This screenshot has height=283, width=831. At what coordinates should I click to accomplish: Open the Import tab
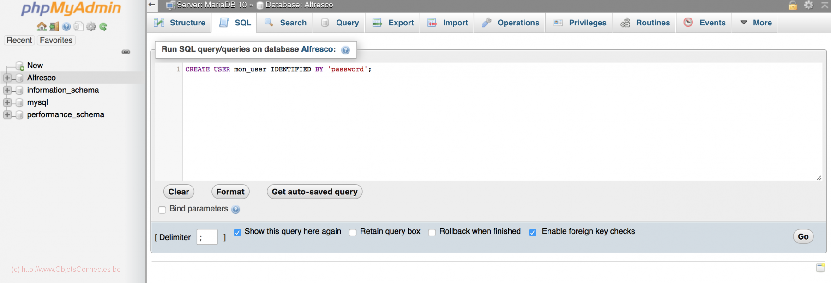pos(447,23)
